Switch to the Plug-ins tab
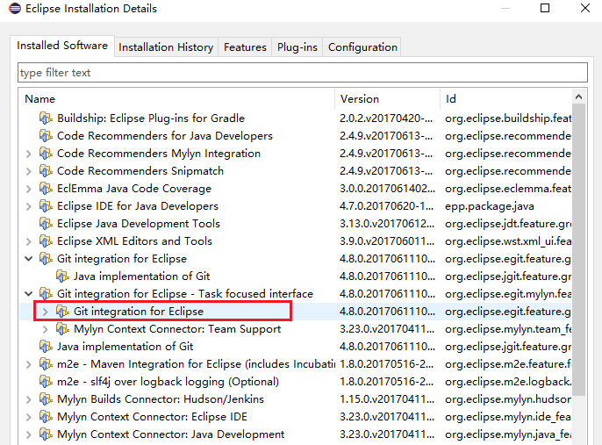 pos(297,47)
